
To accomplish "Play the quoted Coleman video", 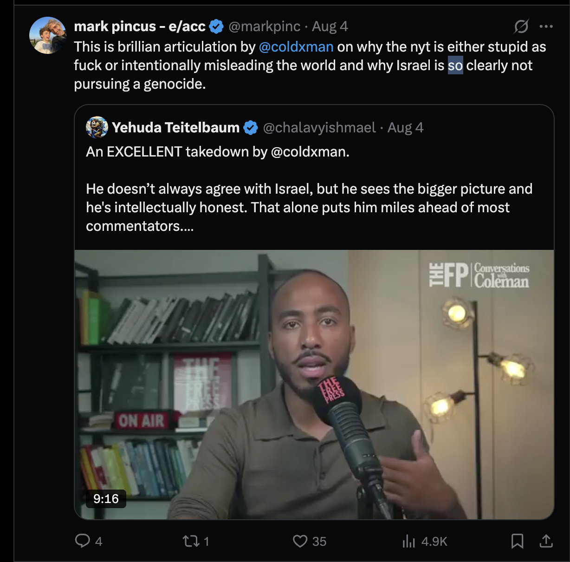I will 314,385.
